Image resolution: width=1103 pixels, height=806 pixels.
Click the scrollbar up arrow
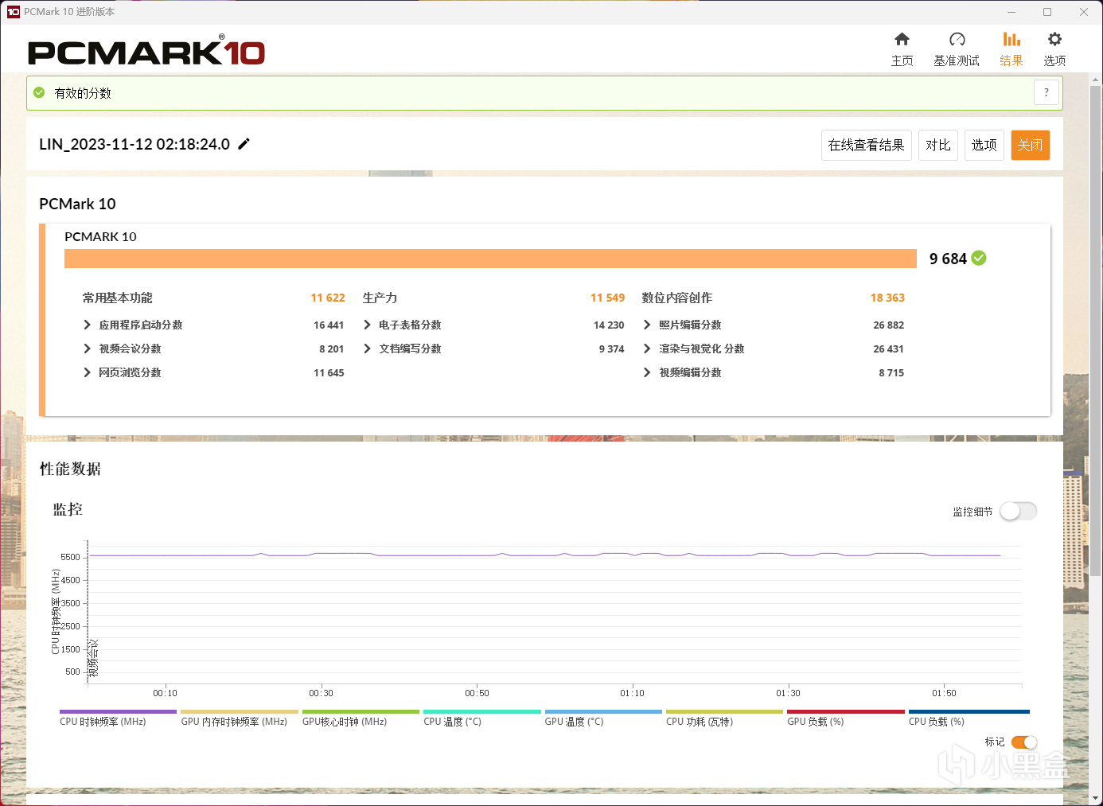[x=1096, y=80]
